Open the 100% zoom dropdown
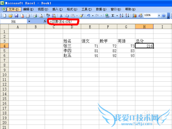 pyautogui.click(x=159, y=16)
